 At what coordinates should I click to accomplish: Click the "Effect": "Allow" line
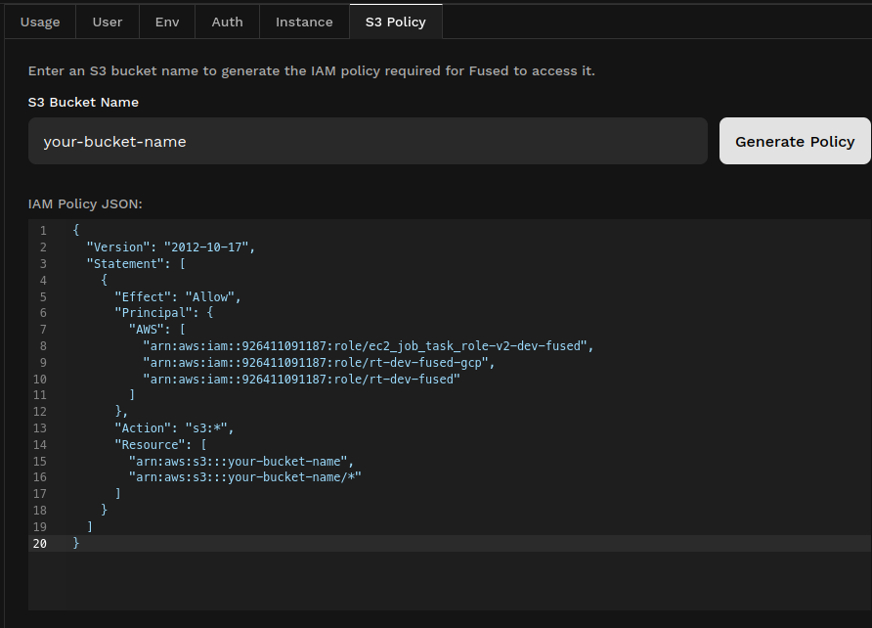coord(177,296)
